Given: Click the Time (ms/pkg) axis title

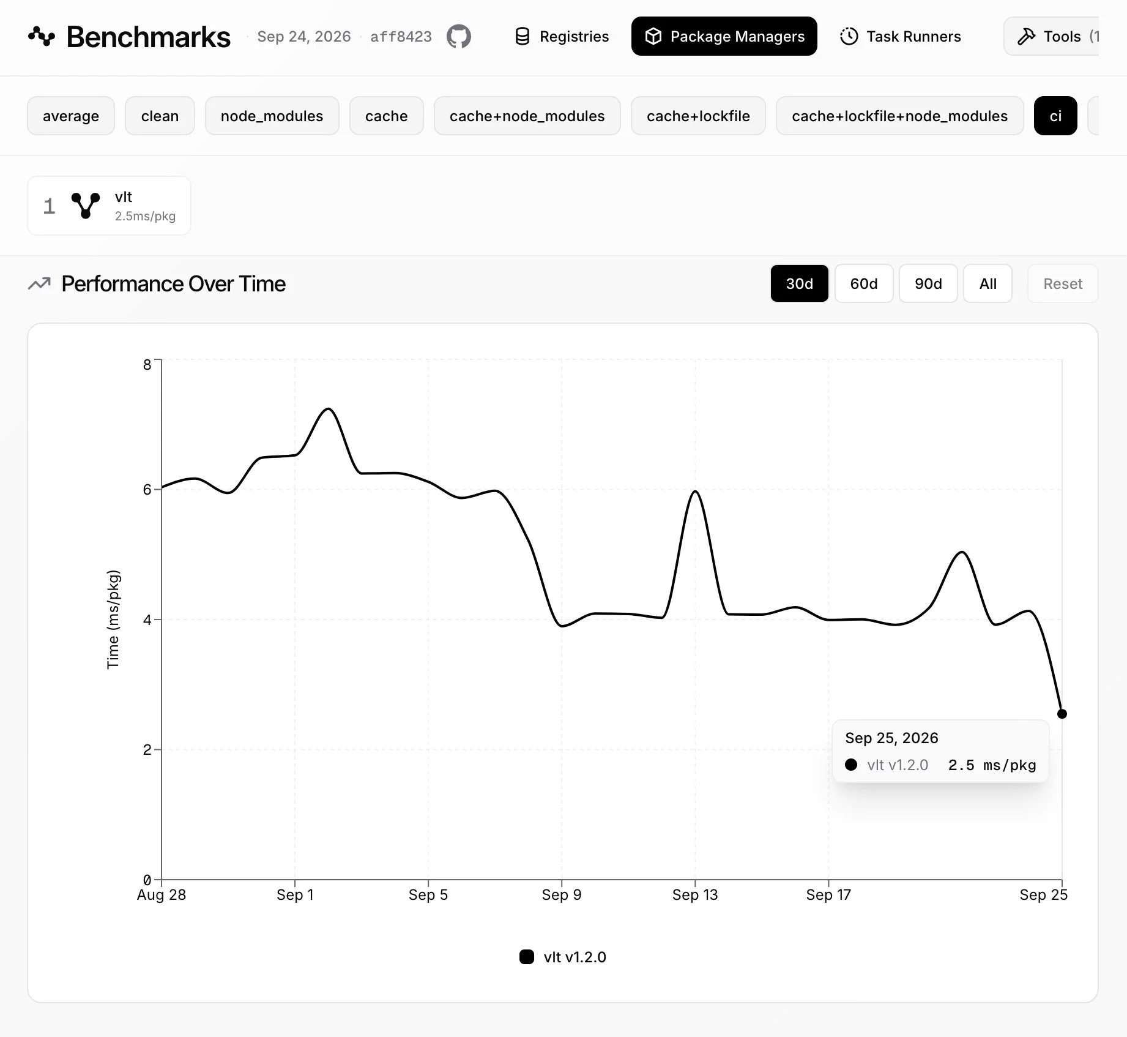Looking at the screenshot, I should pos(113,620).
